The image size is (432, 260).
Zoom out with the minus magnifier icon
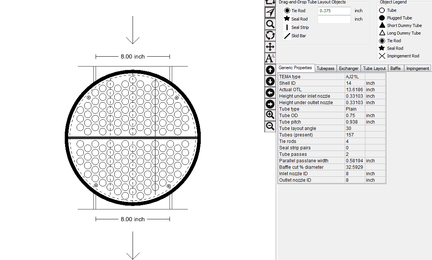pos(270,126)
